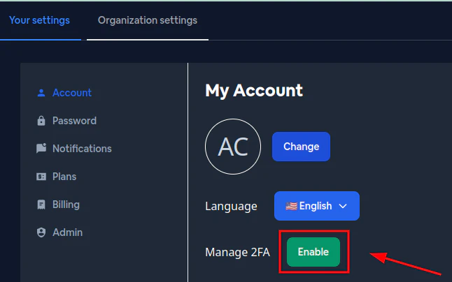Open the Billing text label in sidebar
This screenshot has width=452, height=282.
tap(66, 205)
